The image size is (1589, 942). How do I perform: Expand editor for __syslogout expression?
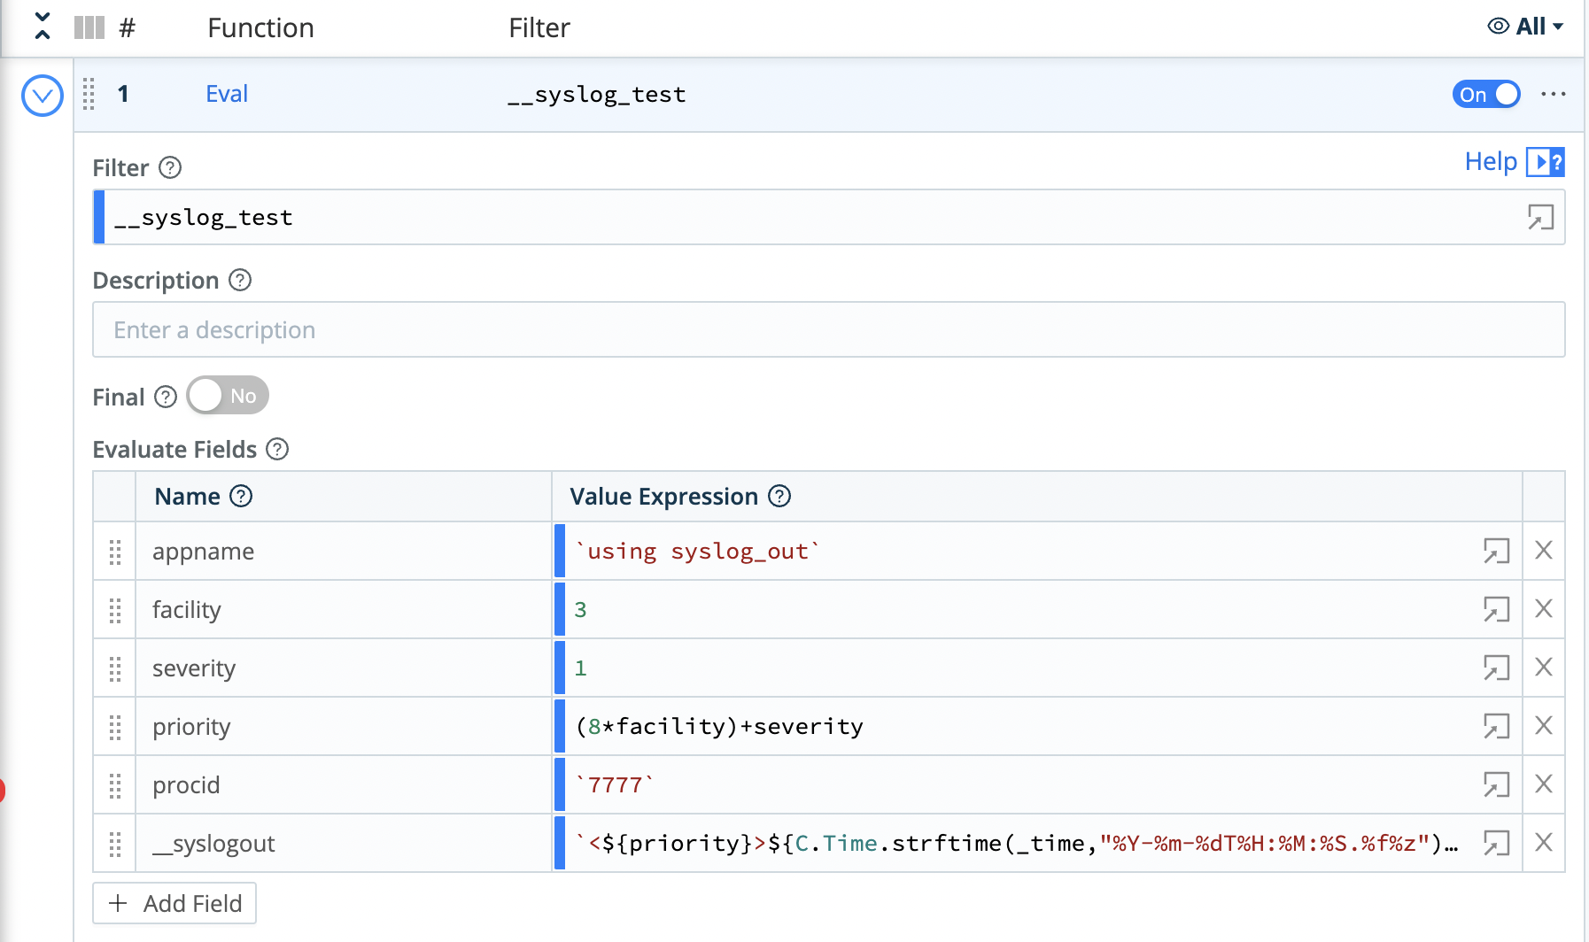tap(1497, 843)
